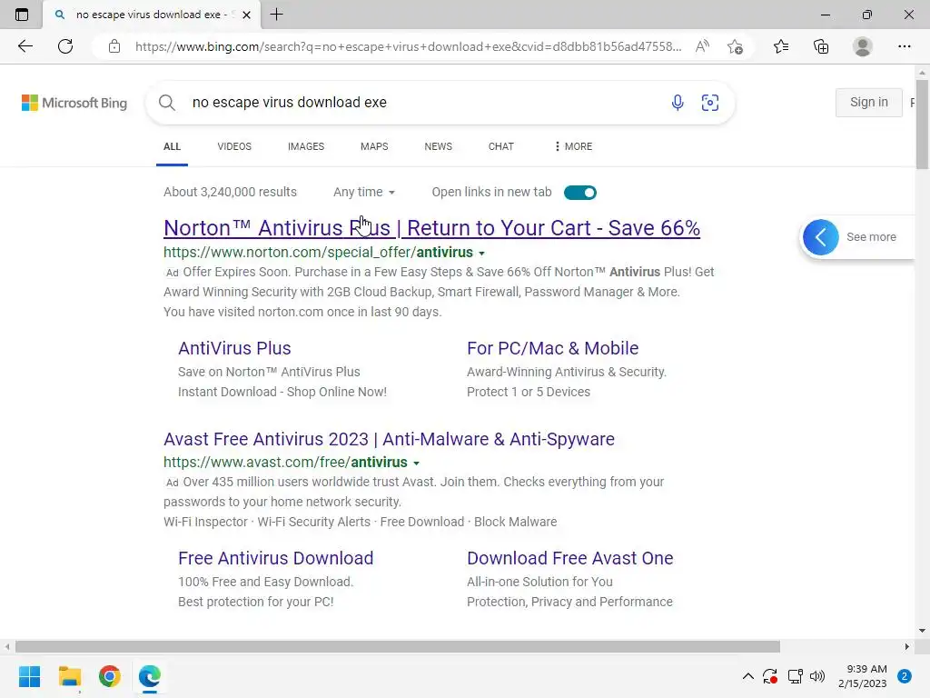Image resolution: width=930 pixels, height=698 pixels.
Task: Open For PC/Mac & Mobile sublink
Action: (553, 348)
